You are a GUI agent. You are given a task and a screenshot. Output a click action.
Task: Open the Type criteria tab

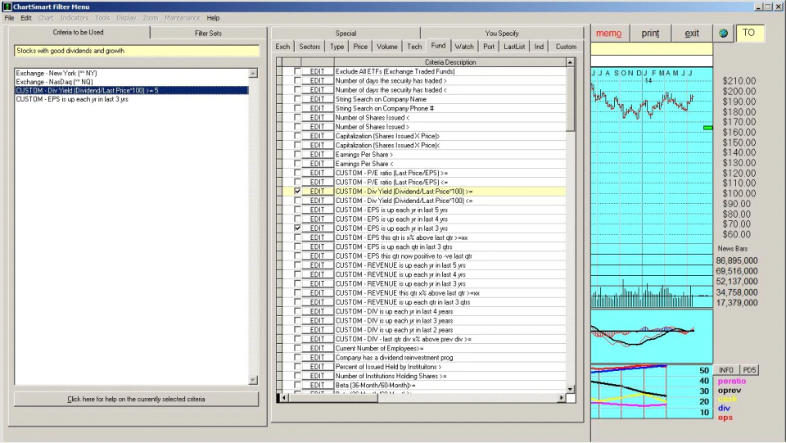pyautogui.click(x=337, y=46)
